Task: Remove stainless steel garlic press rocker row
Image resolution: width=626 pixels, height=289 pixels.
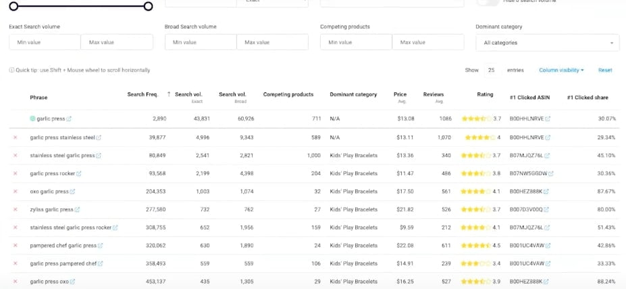Action: point(16,227)
